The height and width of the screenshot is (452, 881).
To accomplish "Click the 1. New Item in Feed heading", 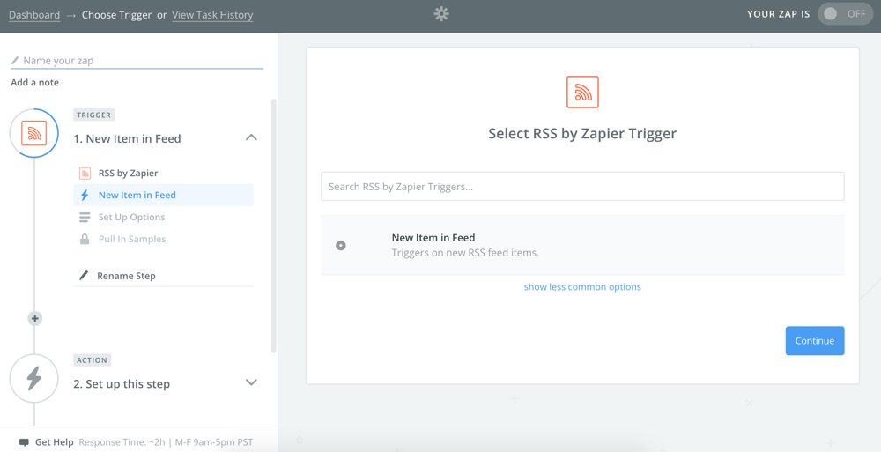I will [128, 139].
